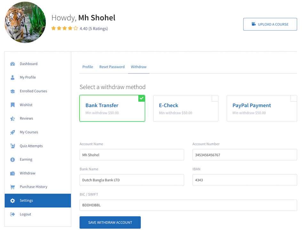Click the Logout exit icon

12,214
